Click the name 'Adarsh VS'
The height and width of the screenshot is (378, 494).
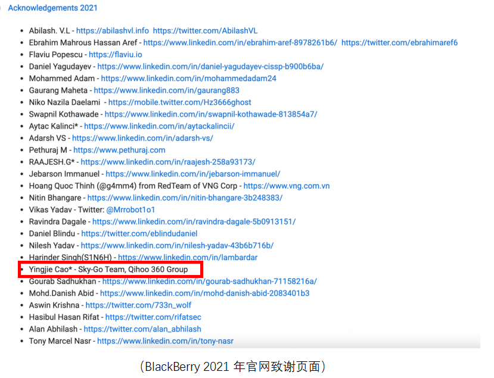point(48,138)
